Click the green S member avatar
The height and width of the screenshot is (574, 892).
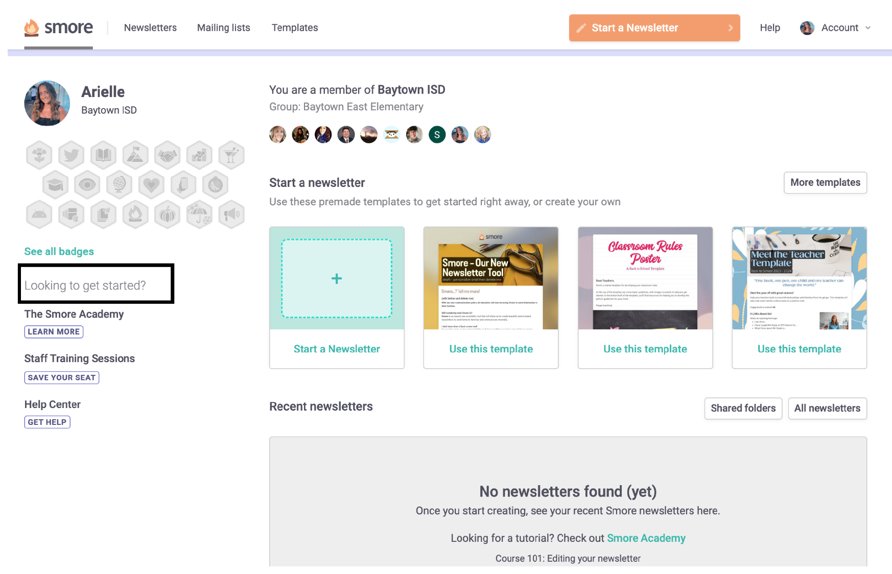pos(437,135)
